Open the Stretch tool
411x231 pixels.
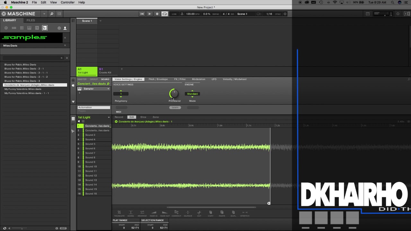coord(245,213)
